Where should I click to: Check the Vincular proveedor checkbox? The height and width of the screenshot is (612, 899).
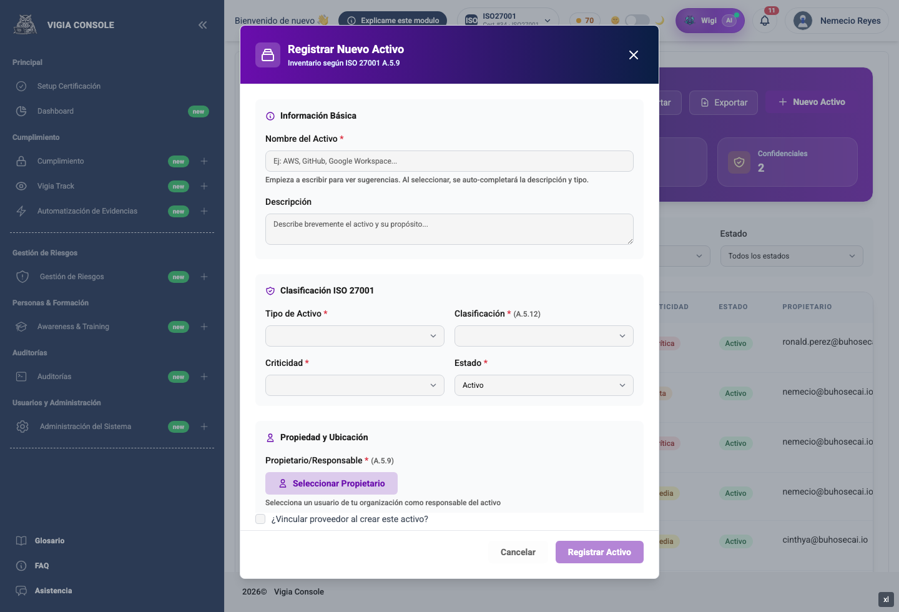coord(260,519)
